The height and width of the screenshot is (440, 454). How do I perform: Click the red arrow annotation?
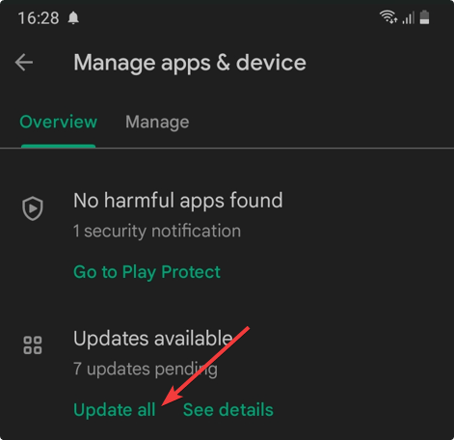(x=205, y=367)
